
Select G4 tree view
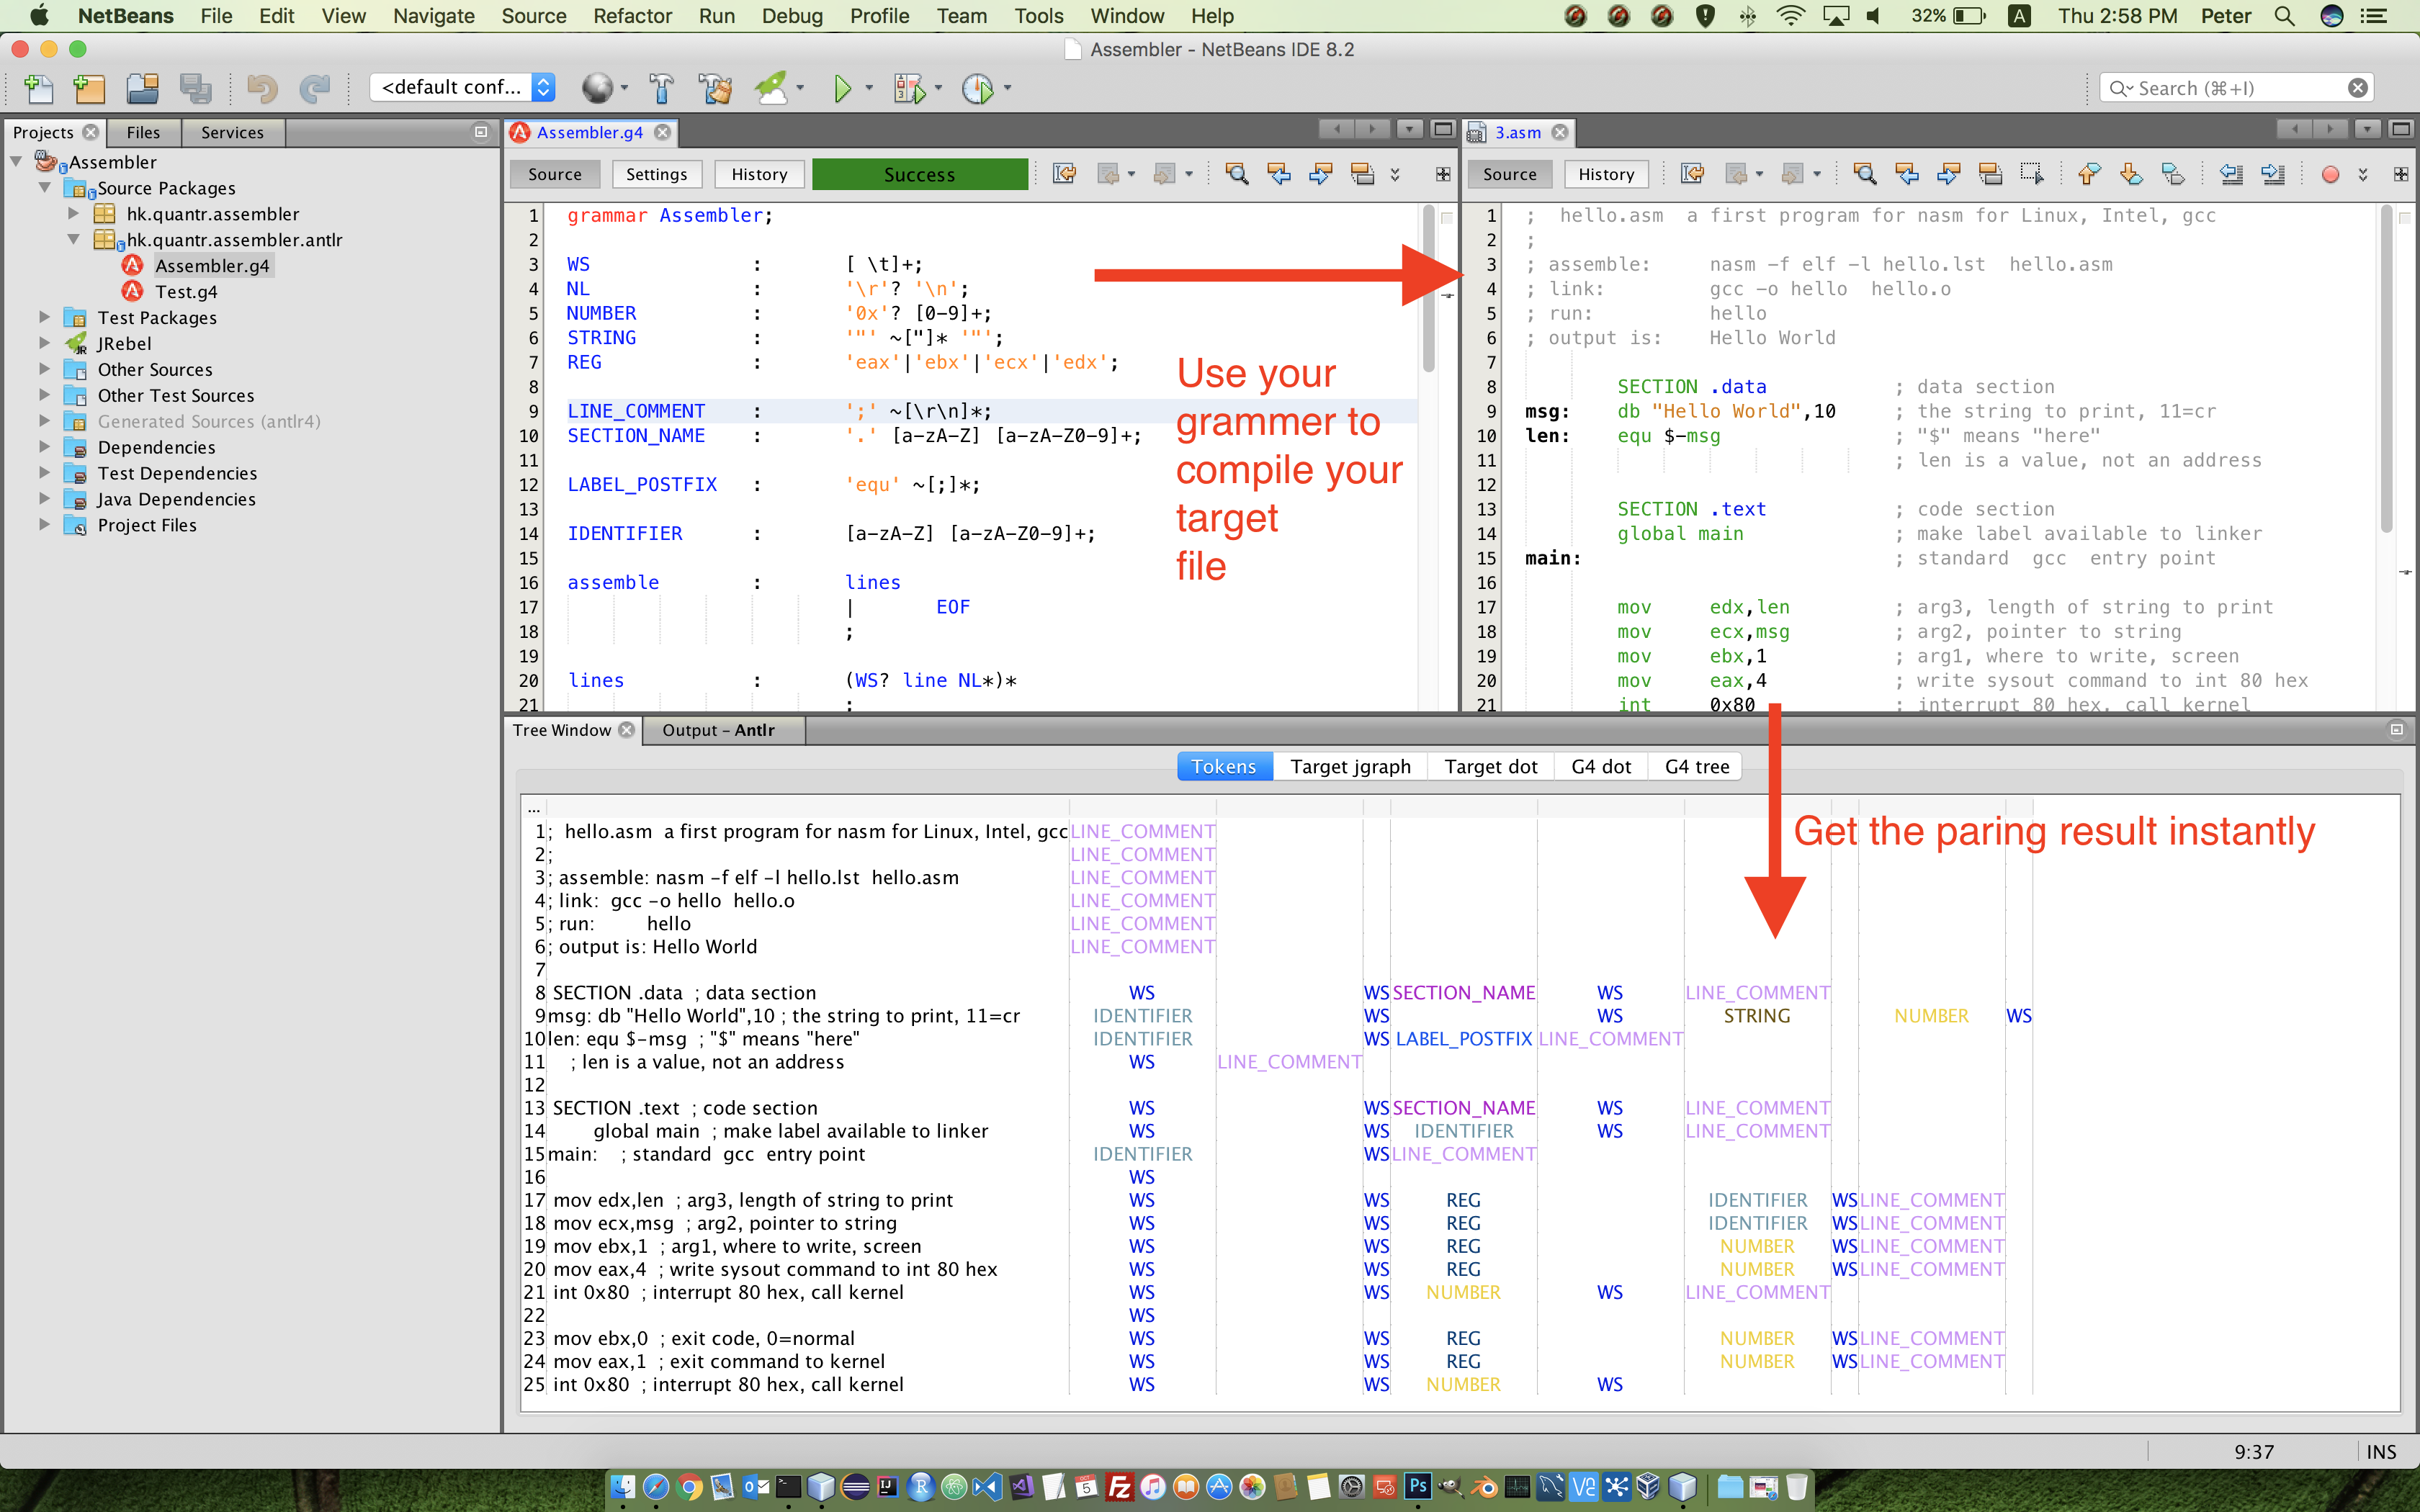[1697, 766]
